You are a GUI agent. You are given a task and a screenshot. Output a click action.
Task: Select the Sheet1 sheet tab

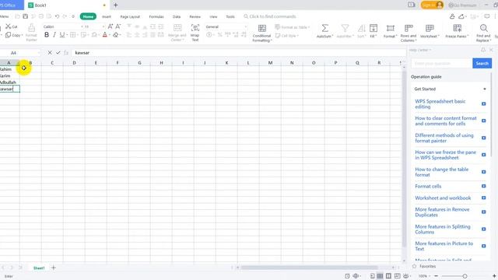tap(39, 268)
